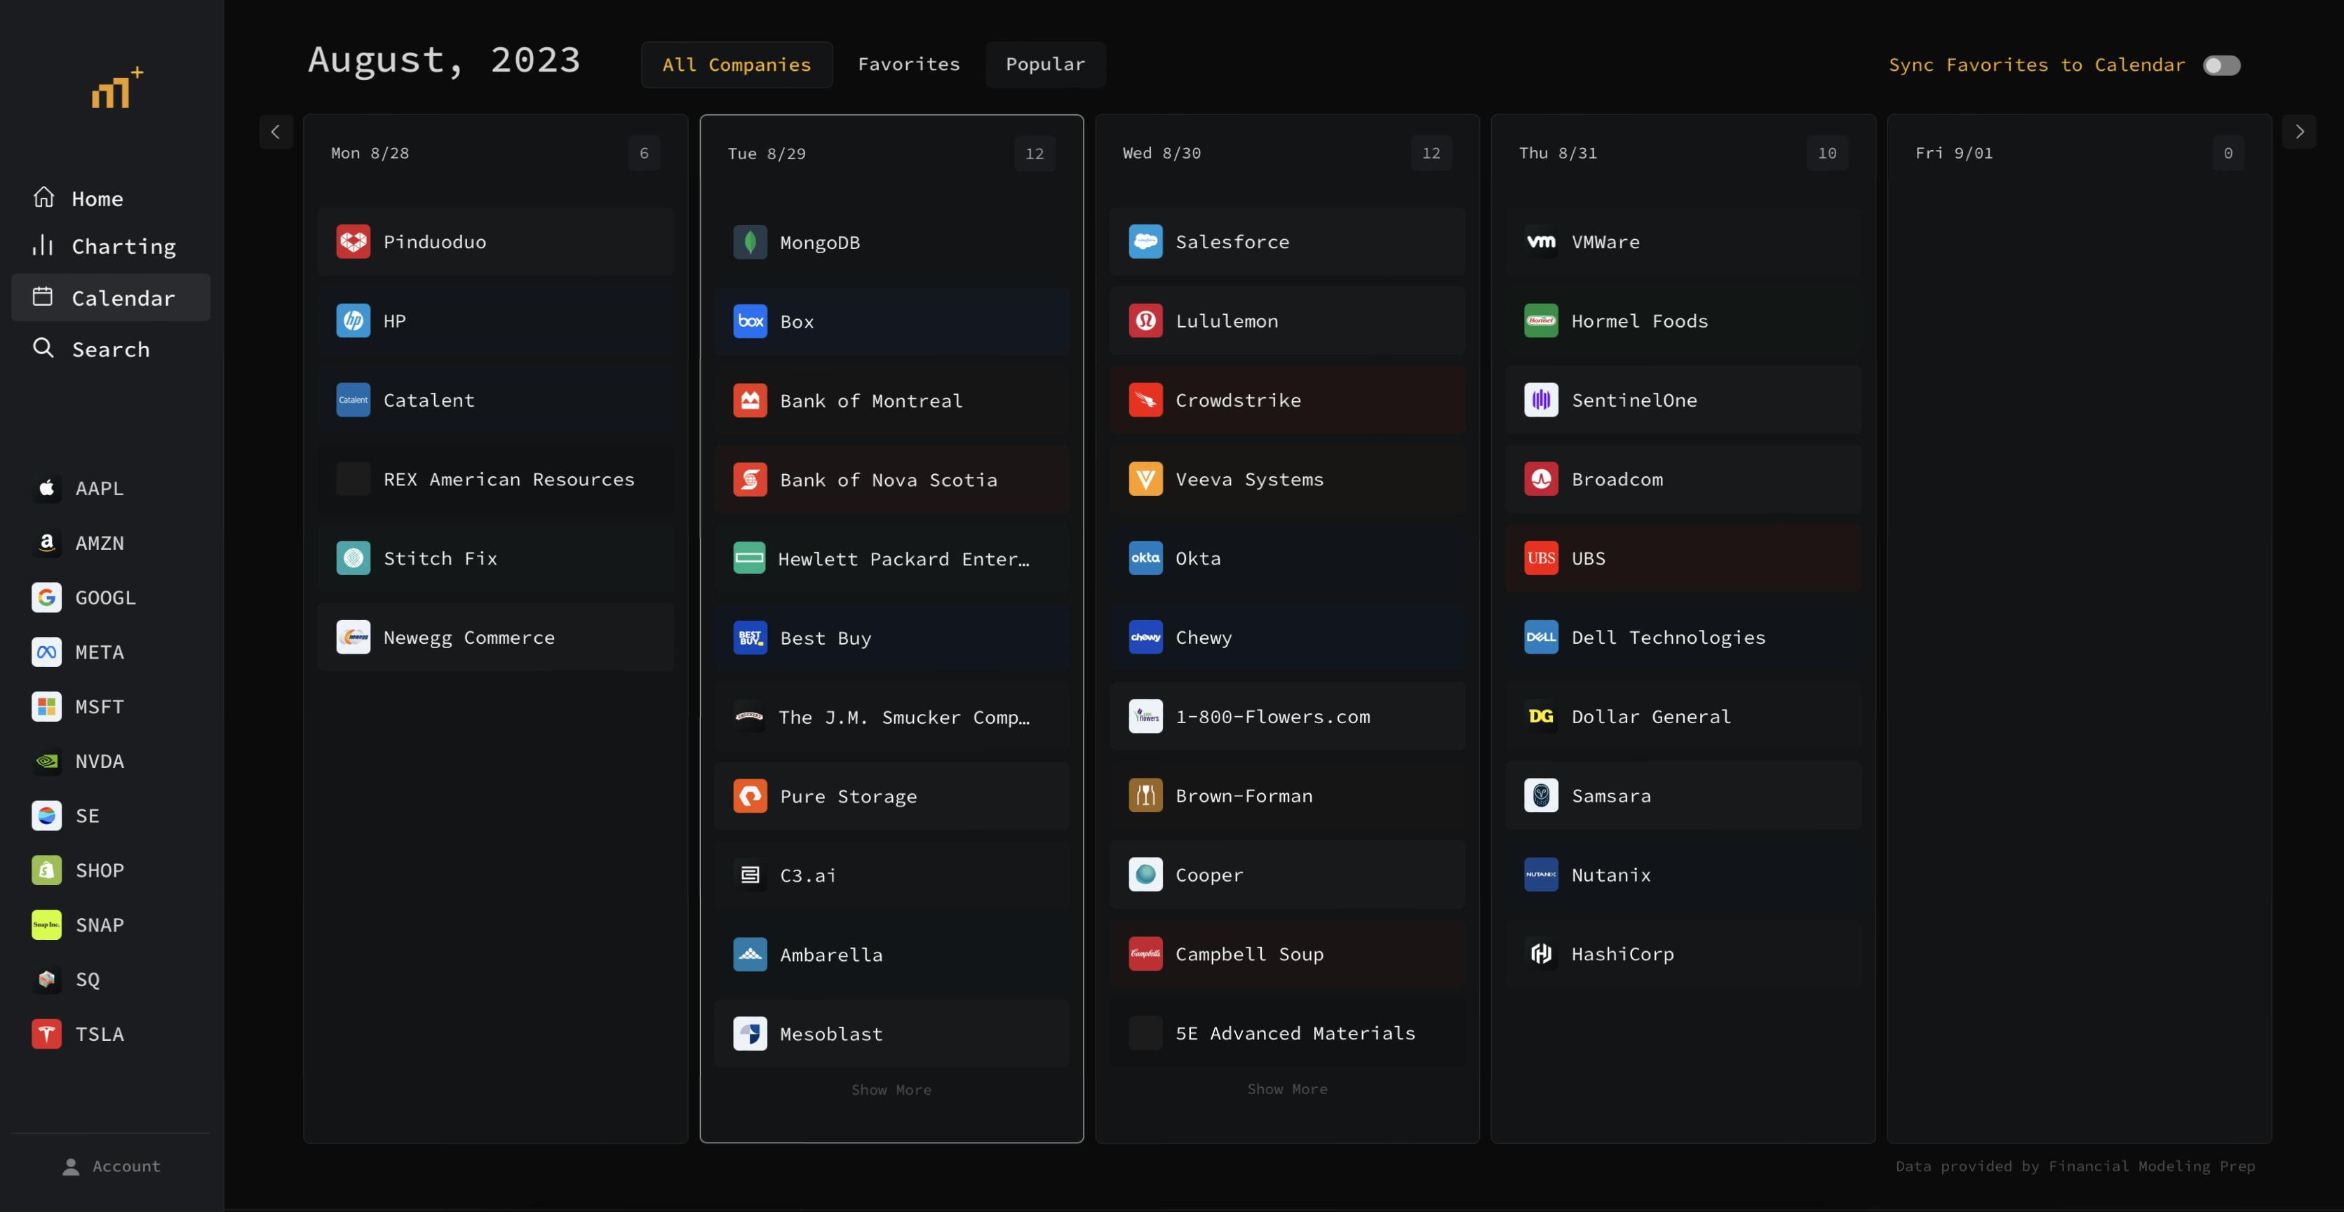
Task: Open Veeva Systems entry
Action: click(1288, 480)
